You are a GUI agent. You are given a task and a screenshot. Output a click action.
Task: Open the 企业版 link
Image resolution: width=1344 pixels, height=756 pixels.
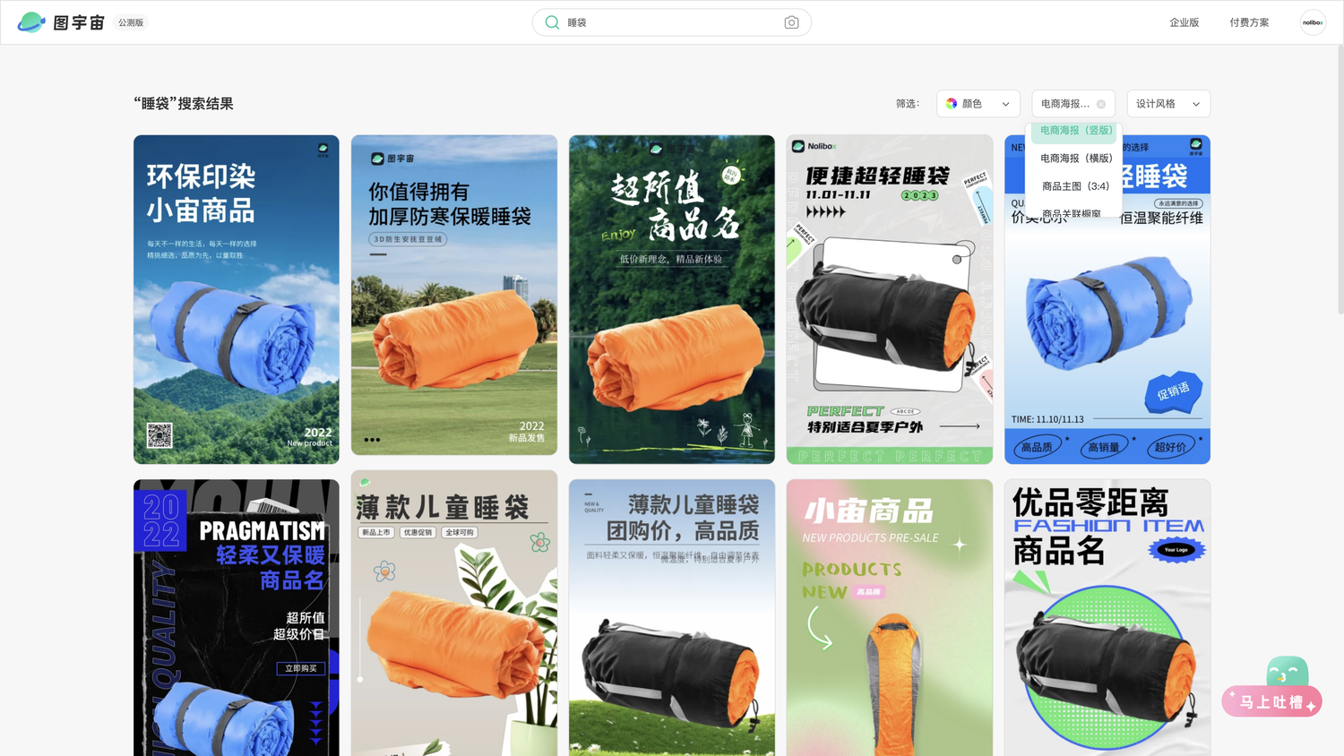(1184, 22)
